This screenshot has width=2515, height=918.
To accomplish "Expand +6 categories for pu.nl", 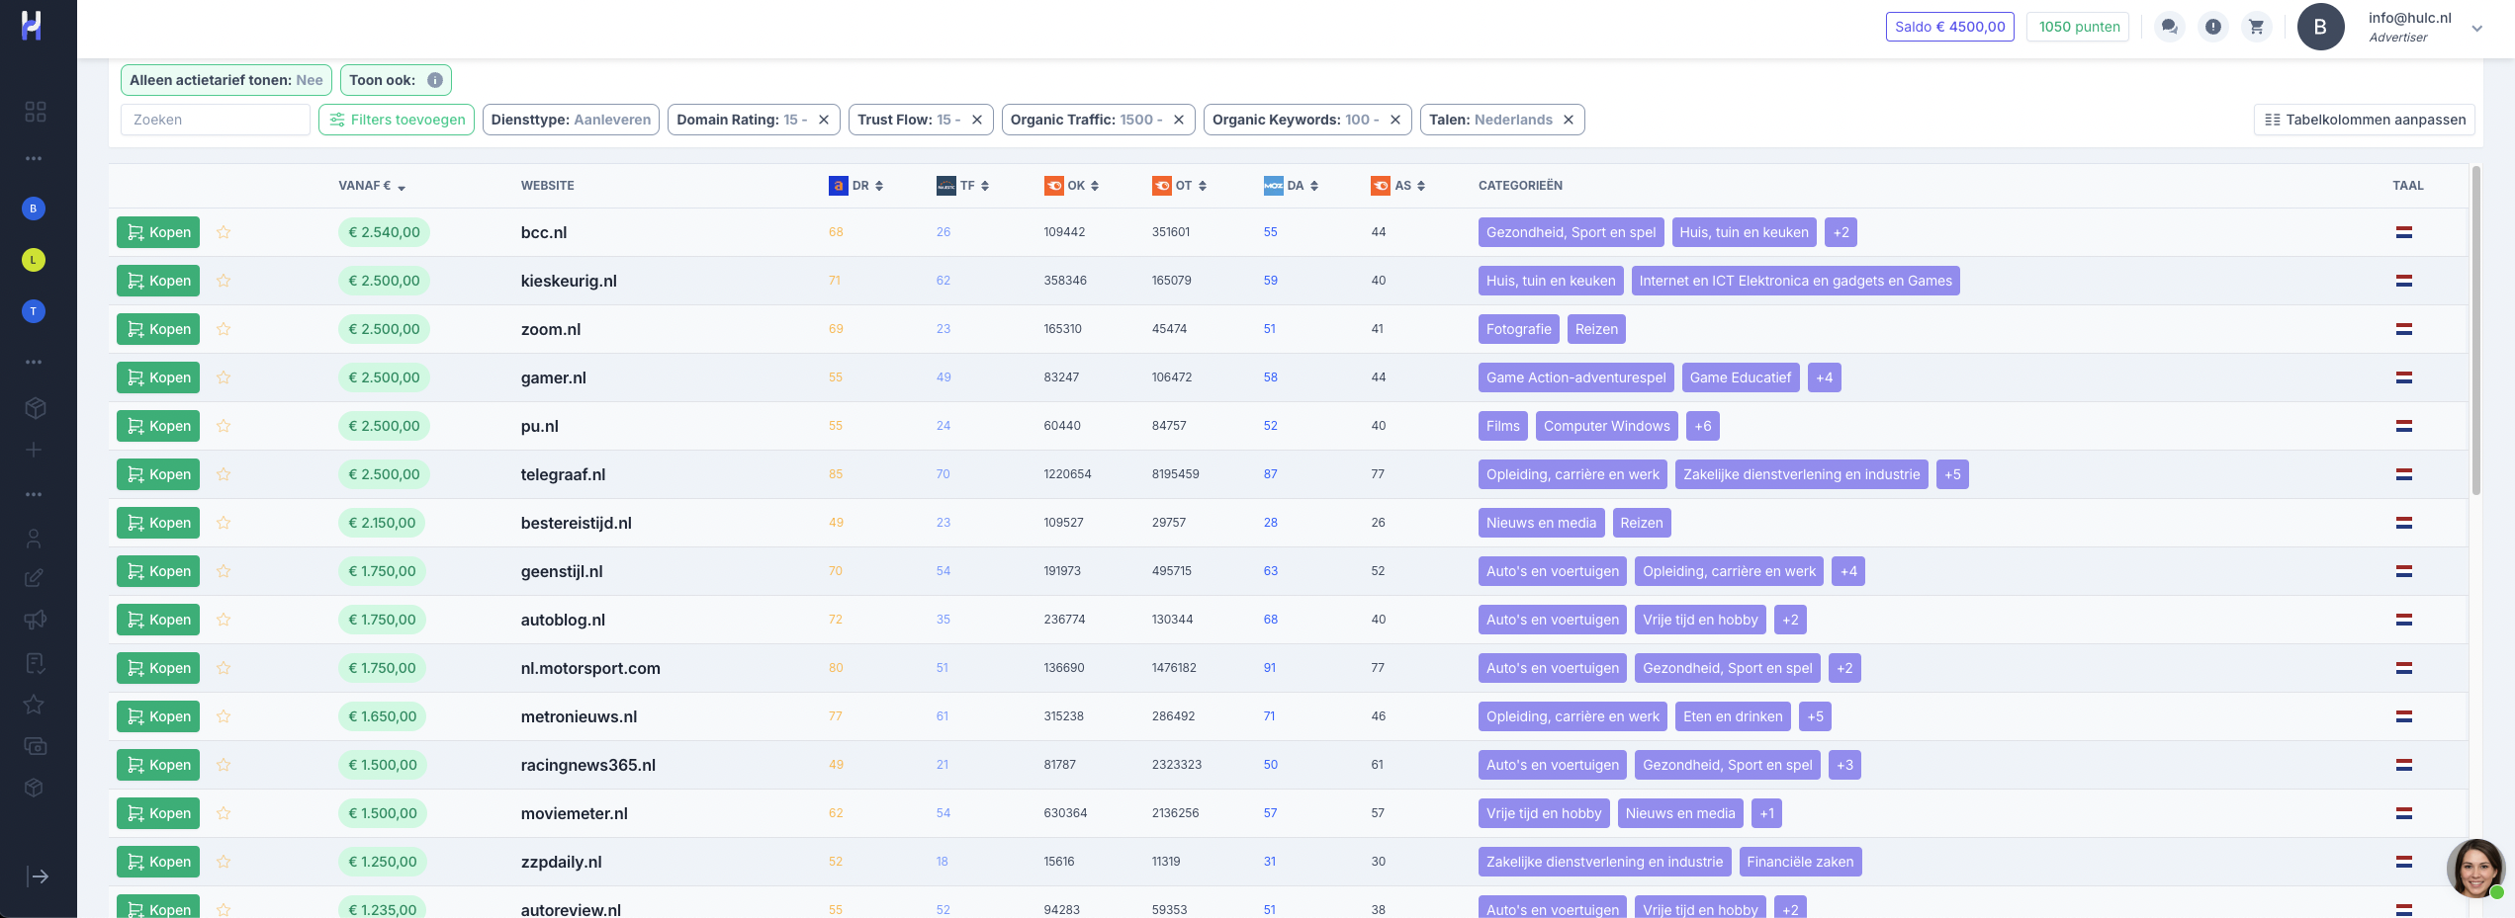I will click(x=1703, y=426).
